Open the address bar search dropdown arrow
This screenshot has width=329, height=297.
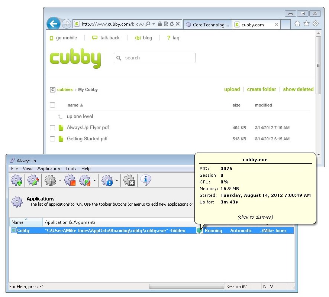(x=154, y=24)
